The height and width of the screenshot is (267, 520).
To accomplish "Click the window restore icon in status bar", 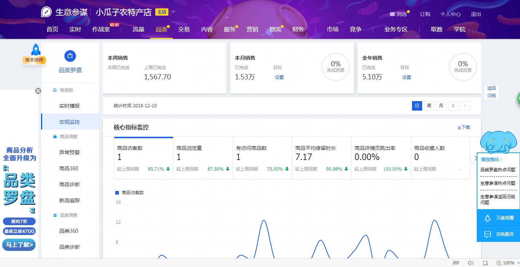I will 485,263.
